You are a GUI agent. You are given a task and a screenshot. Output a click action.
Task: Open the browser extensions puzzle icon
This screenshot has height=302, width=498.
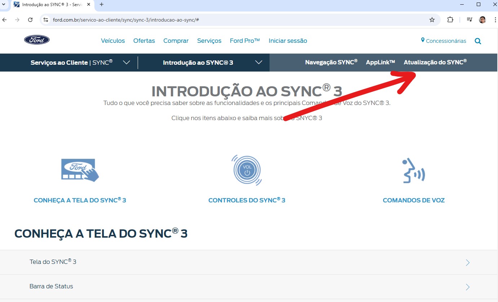(450, 20)
